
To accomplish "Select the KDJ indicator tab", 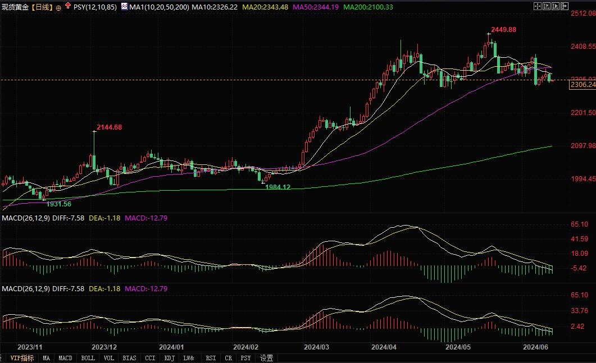I will pos(169,358).
